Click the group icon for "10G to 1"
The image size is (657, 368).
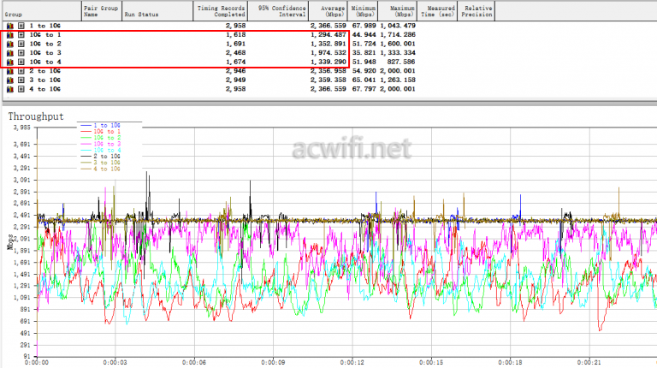coord(10,36)
